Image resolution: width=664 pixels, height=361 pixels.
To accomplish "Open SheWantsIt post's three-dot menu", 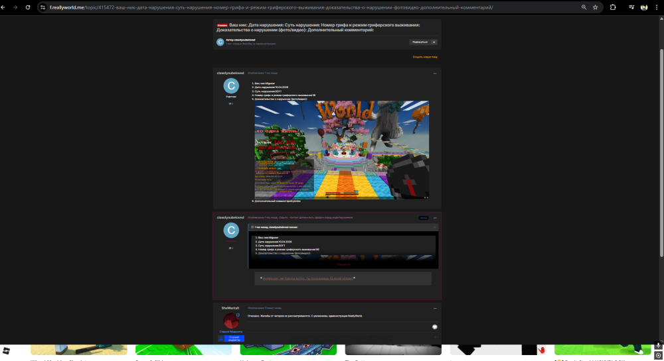I will [435, 308].
